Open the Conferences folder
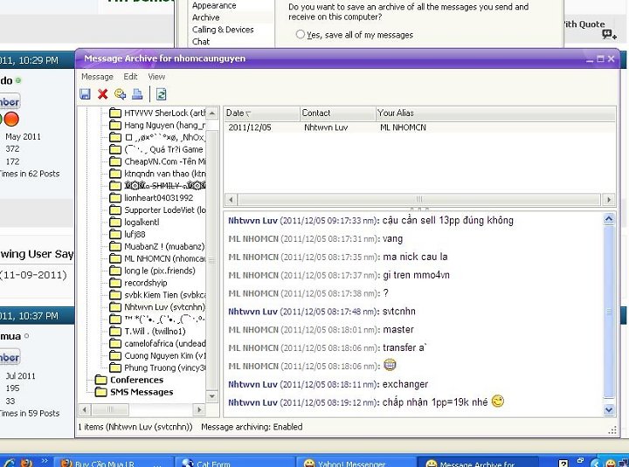This screenshot has width=629, height=467. (135, 381)
